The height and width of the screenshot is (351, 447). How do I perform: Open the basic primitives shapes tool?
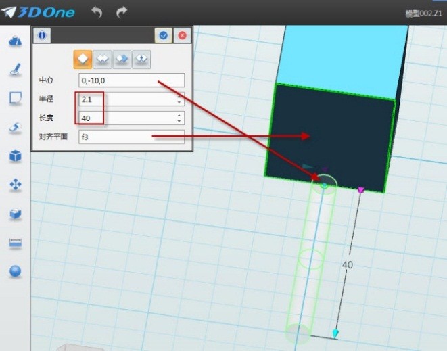coord(15,42)
